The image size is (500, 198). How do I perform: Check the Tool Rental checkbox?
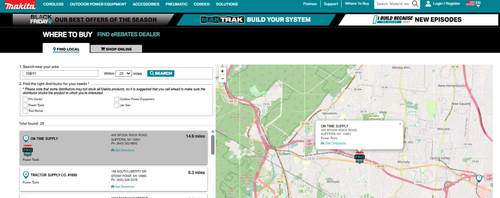25,111
